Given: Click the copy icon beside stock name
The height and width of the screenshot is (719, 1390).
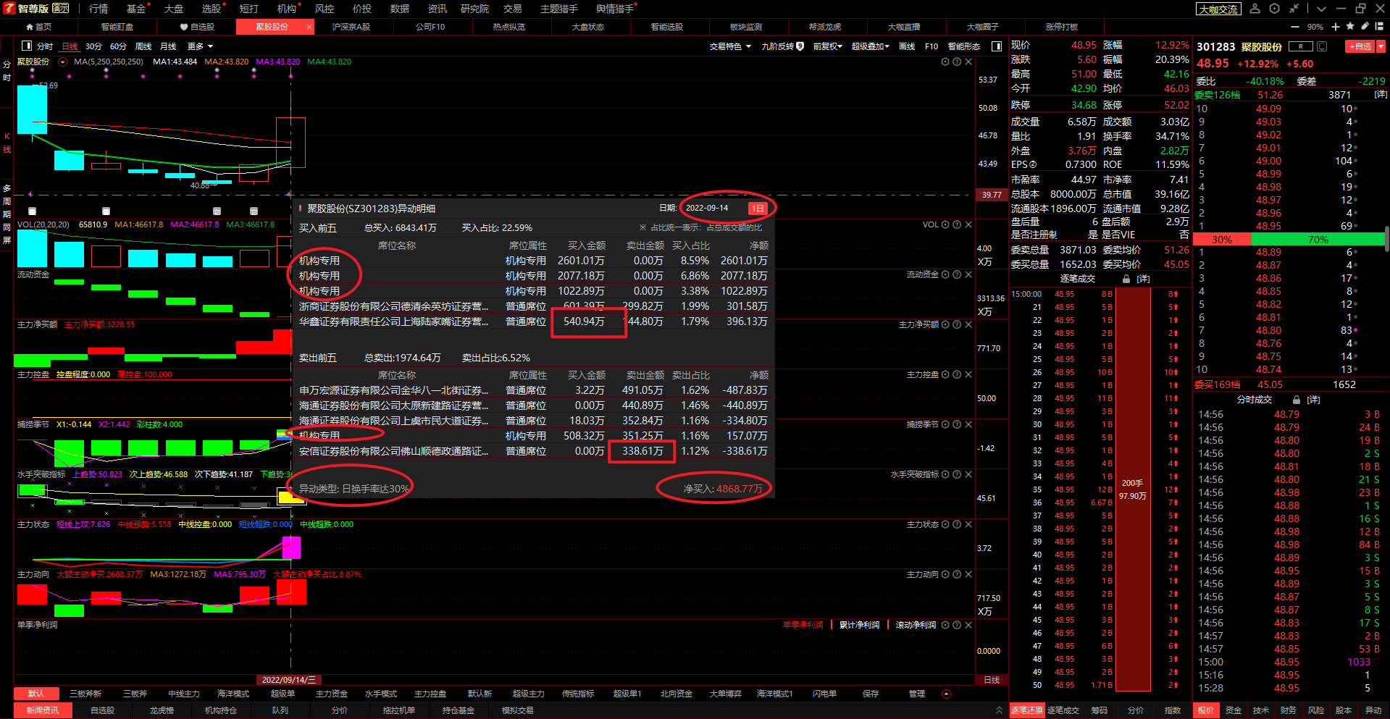Looking at the screenshot, I should [x=1322, y=46].
